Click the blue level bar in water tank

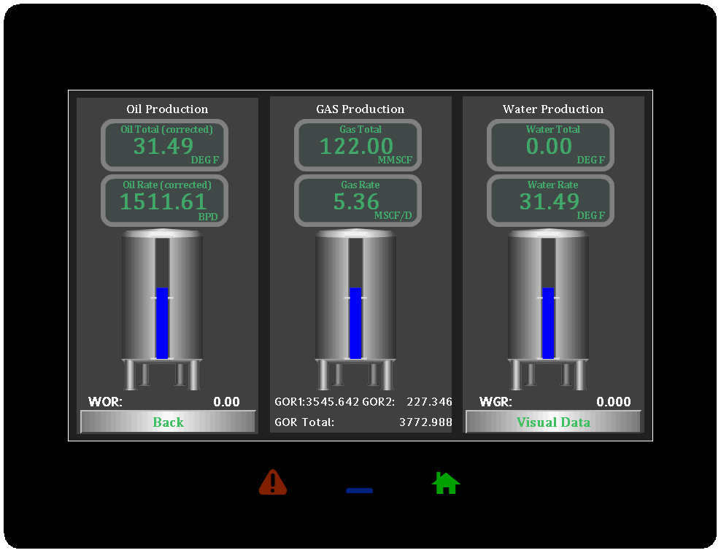coord(548,322)
